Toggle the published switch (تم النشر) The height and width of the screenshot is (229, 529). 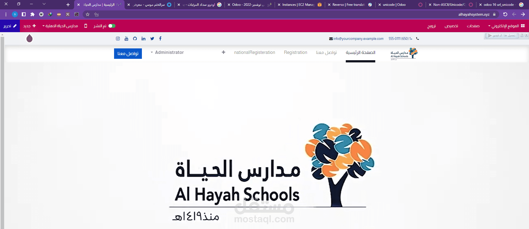(112, 26)
